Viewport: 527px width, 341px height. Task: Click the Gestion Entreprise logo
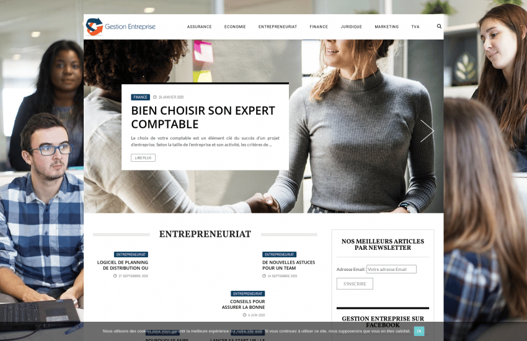121,27
